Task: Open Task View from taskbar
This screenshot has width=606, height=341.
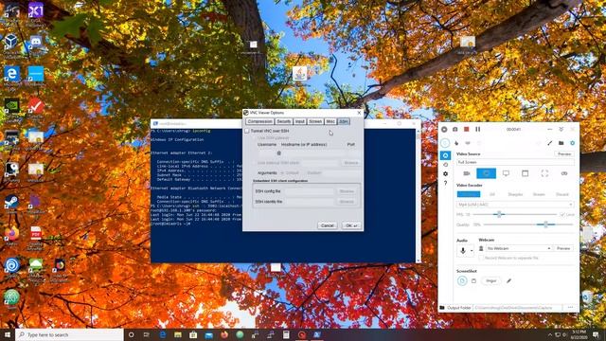Action: coord(147,334)
